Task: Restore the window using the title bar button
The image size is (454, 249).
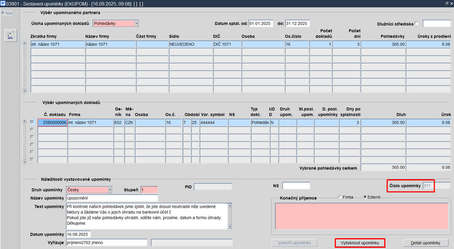Action: (447, 3)
